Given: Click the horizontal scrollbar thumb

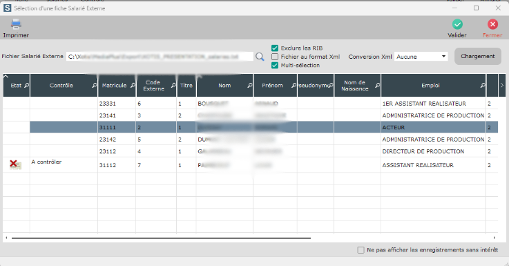Looking at the screenshot, I should tap(161, 238).
